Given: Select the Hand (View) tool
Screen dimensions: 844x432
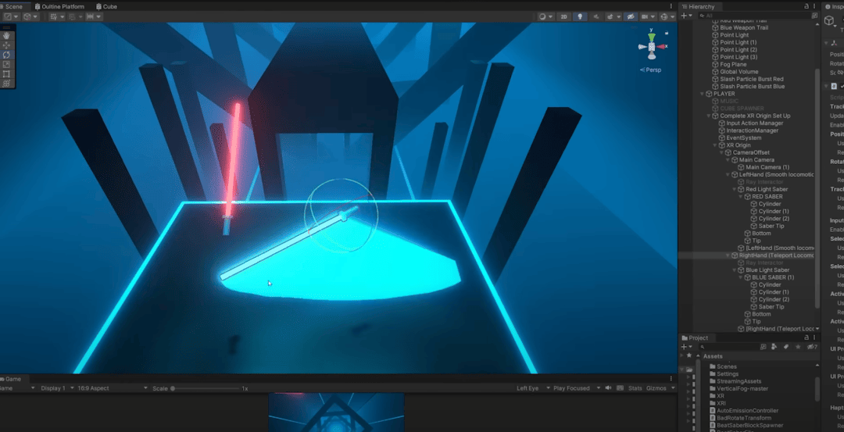Looking at the screenshot, I should [x=6, y=35].
